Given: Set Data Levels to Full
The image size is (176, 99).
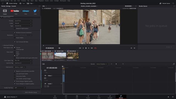Looking at the screenshot, I should [15, 56].
